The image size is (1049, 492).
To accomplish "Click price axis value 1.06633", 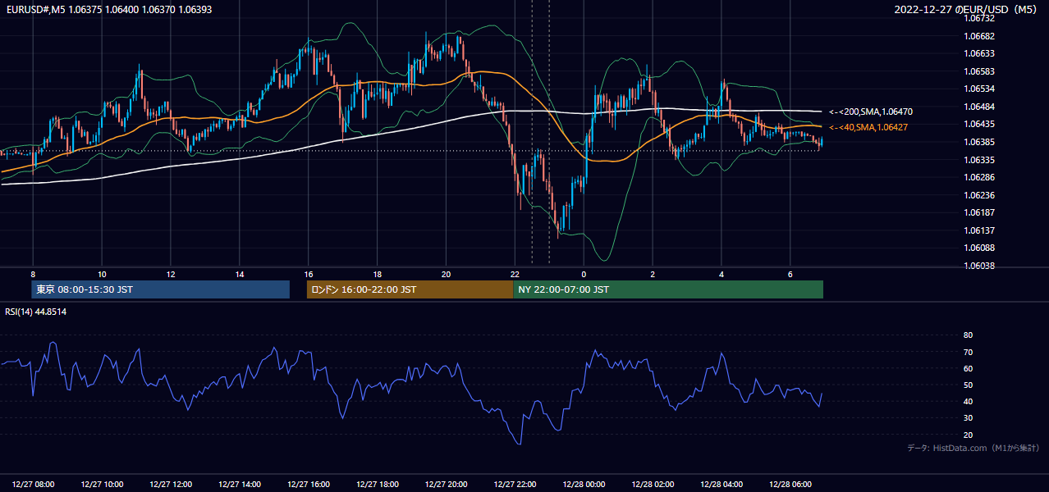I will pyautogui.click(x=979, y=54).
